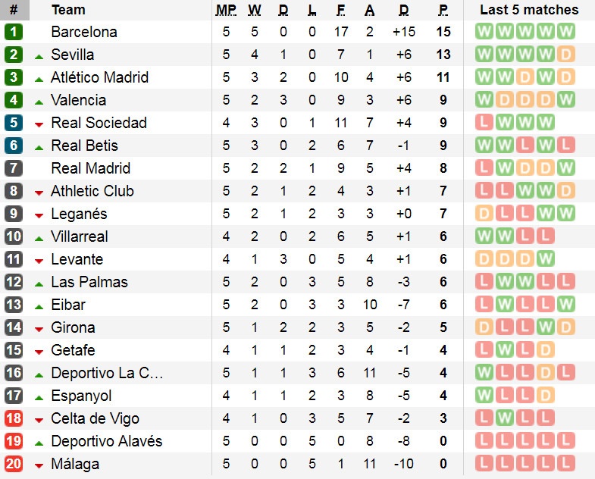Click Real Sociedad's loss icon in last matches
The image size is (595, 479).
point(484,123)
